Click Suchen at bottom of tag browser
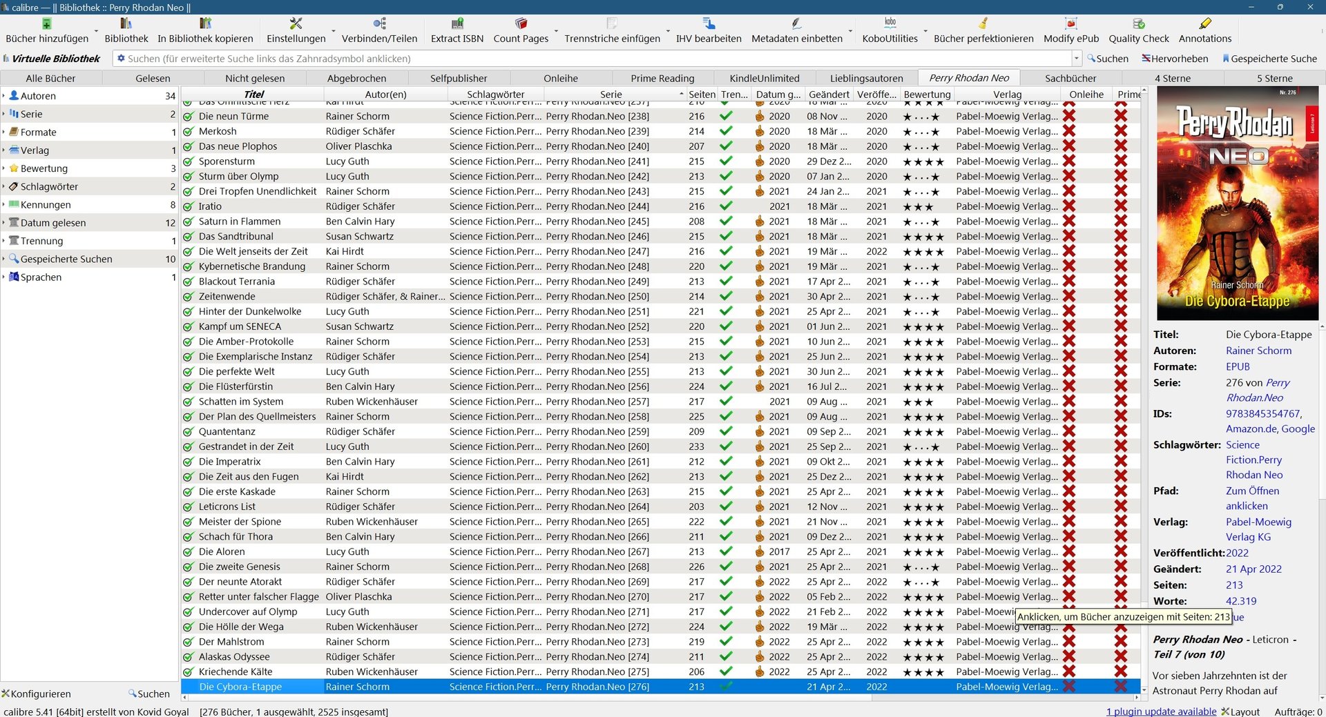1326x717 pixels. (x=149, y=694)
